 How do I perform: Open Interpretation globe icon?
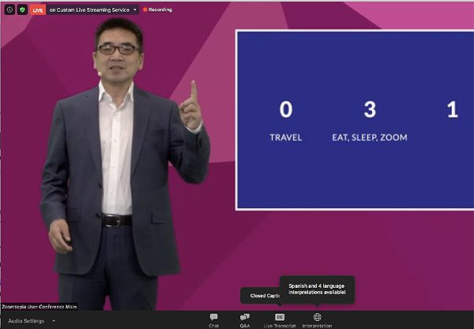[317, 318]
